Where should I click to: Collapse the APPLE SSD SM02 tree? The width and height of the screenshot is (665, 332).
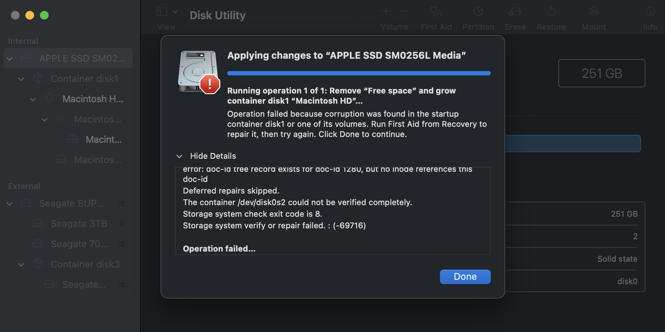pyautogui.click(x=10, y=58)
